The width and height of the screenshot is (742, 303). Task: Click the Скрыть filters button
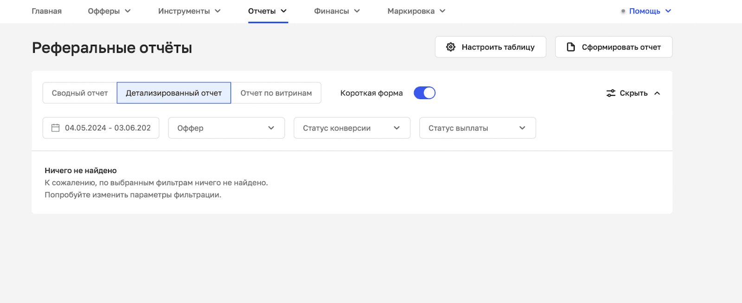(x=633, y=93)
